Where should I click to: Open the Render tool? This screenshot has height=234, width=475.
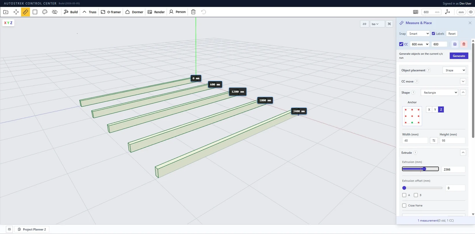pyautogui.click(x=156, y=12)
